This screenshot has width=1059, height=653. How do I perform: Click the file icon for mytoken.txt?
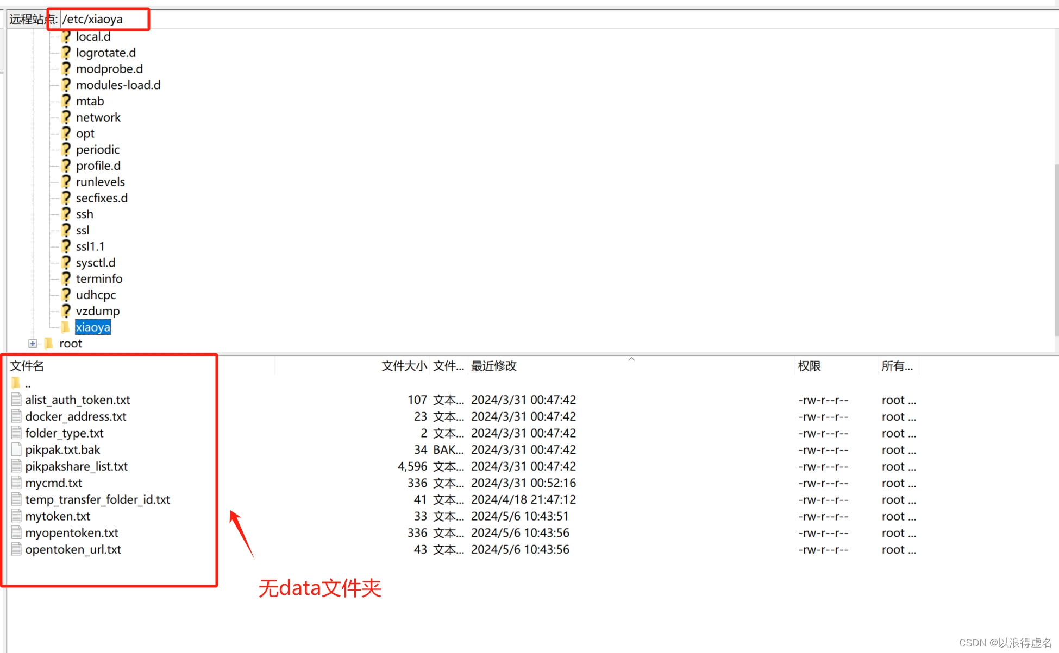(16, 516)
